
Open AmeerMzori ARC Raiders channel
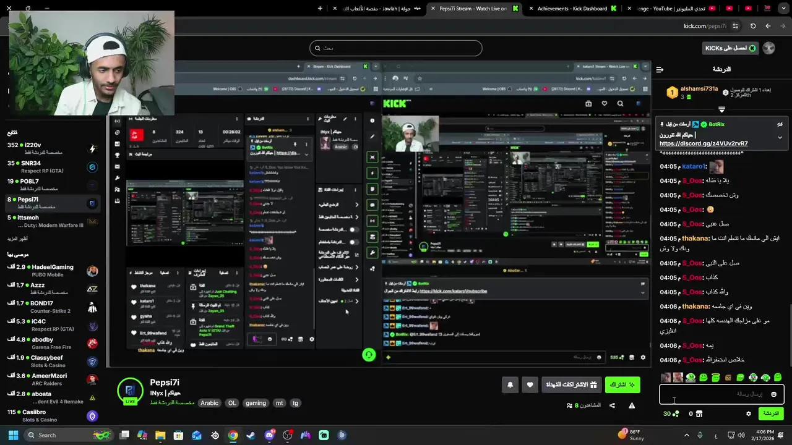tap(52, 379)
